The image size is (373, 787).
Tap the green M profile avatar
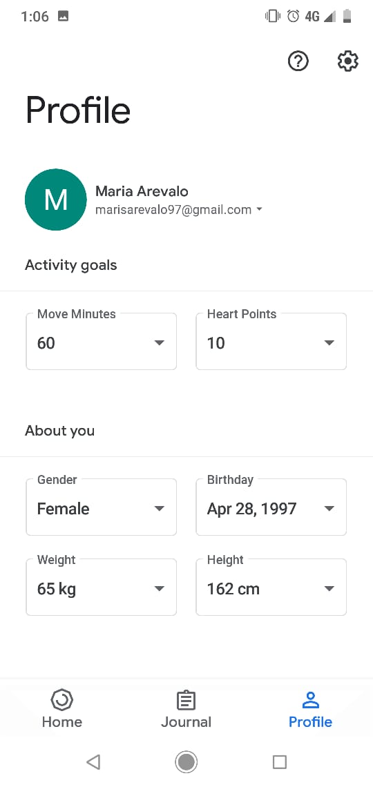click(x=56, y=200)
